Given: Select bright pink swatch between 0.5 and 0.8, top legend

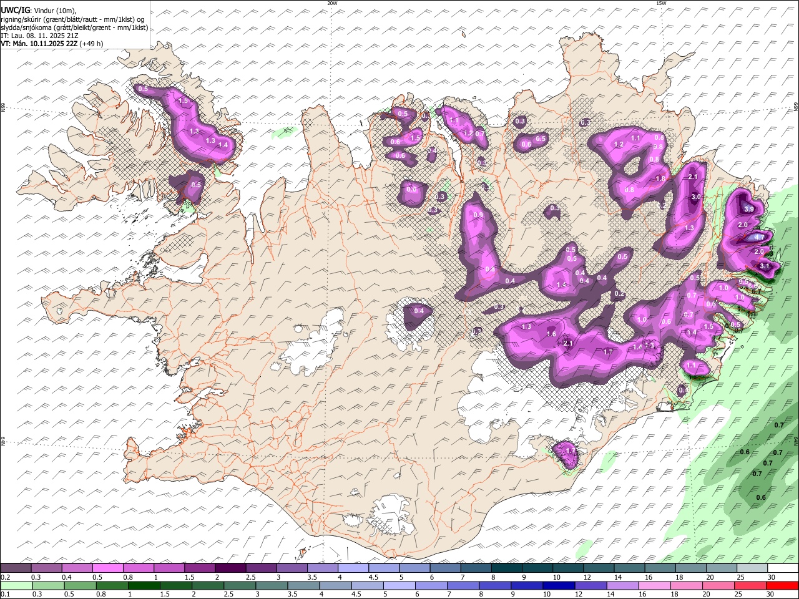Looking at the screenshot, I should click(107, 568).
